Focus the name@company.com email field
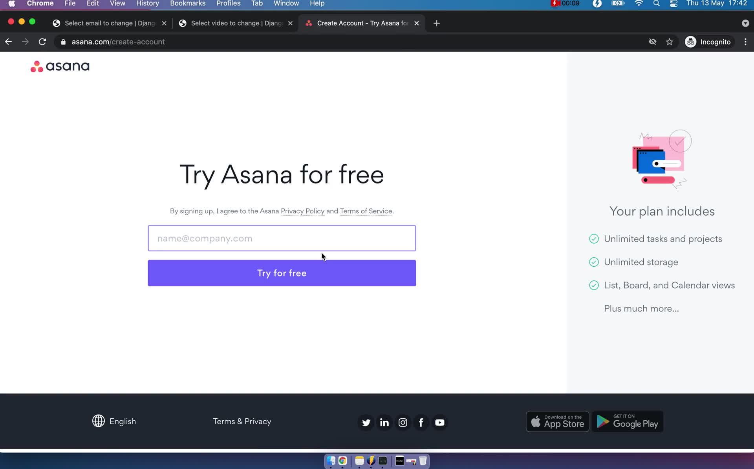754x469 pixels. (282, 238)
